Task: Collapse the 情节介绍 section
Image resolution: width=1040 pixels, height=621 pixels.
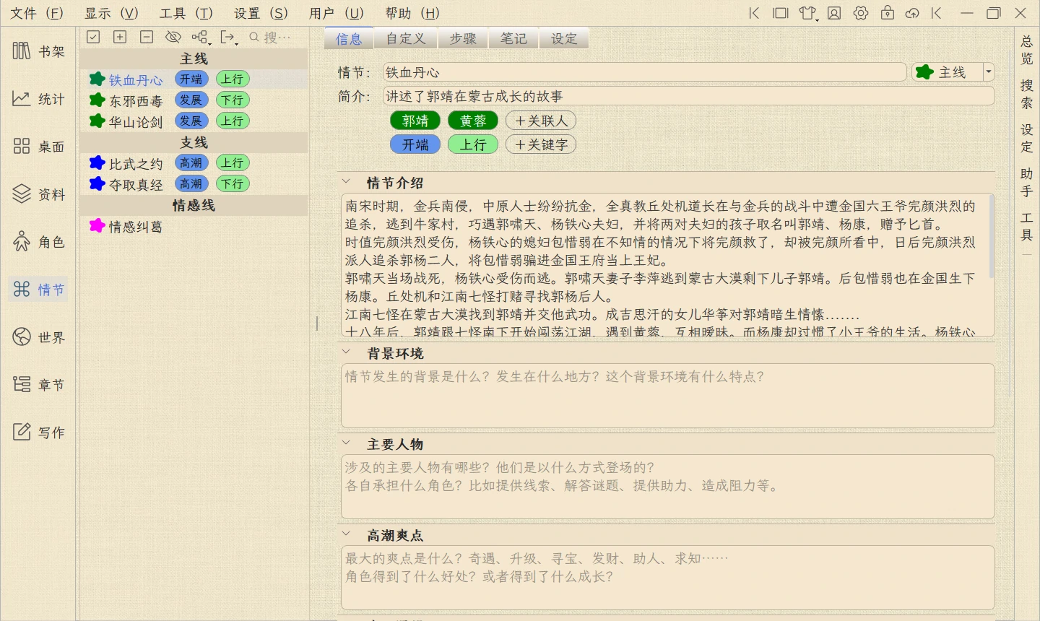Action: 347,183
